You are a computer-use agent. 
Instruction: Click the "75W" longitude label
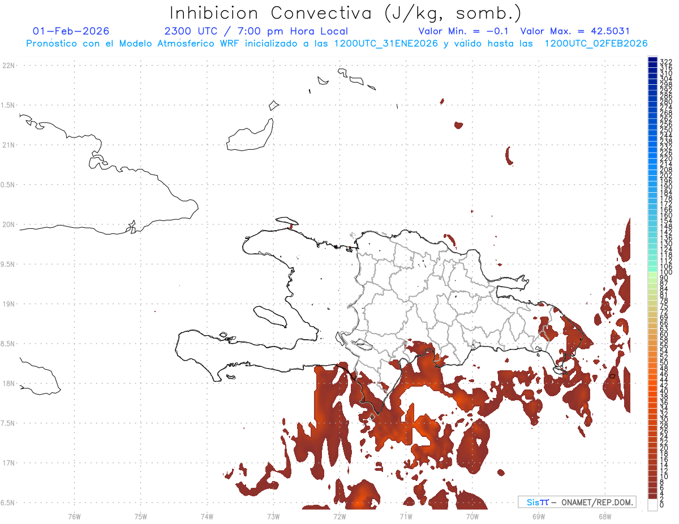click(141, 516)
